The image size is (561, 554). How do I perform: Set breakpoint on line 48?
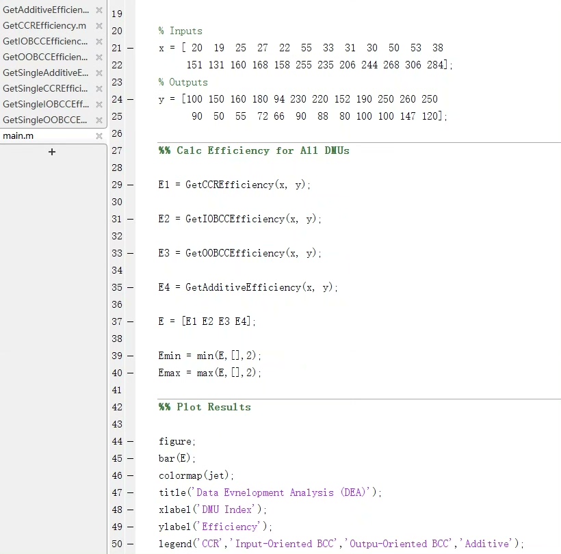(130, 510)
